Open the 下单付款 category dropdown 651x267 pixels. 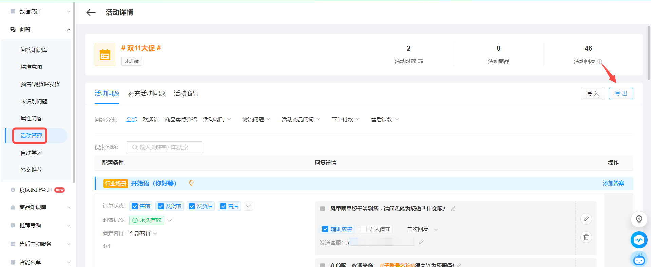(x=358, y=119)
